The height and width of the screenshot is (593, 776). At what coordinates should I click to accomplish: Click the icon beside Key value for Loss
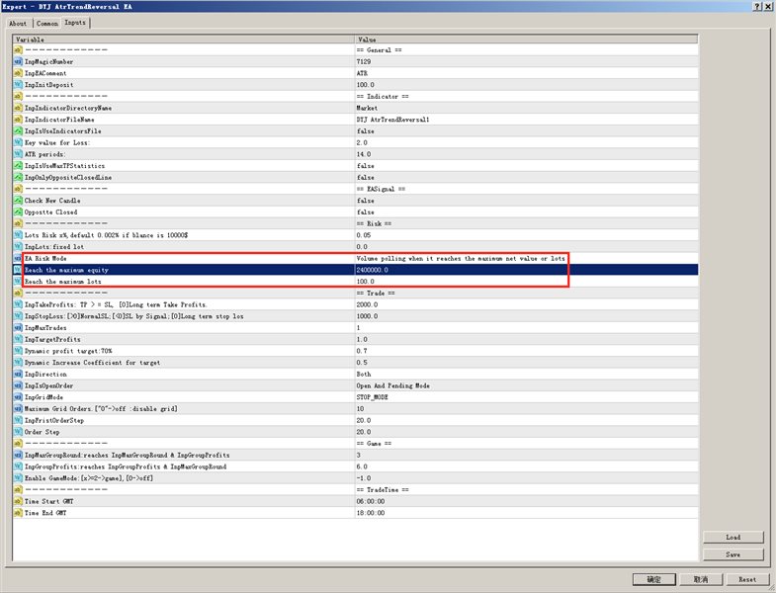(18, 142)
